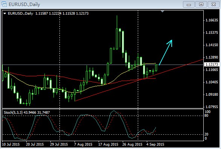The width and height of the screenshot is (221, 149).
Task: Select the EURUSD.,Daily title bar text
Action: 24,5
